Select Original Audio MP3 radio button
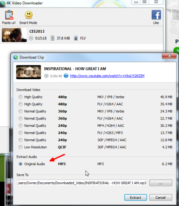 (21, 164)
